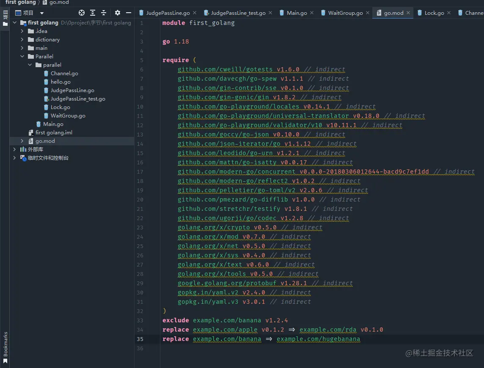Open project panel settings gear
Viewport: 484px width, 368px height.
118,13
